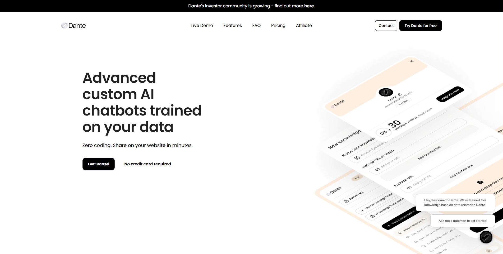The width and height of the screenshot is (503, 254).
Task: Click the investor community banner text
Action: point(251,6)
